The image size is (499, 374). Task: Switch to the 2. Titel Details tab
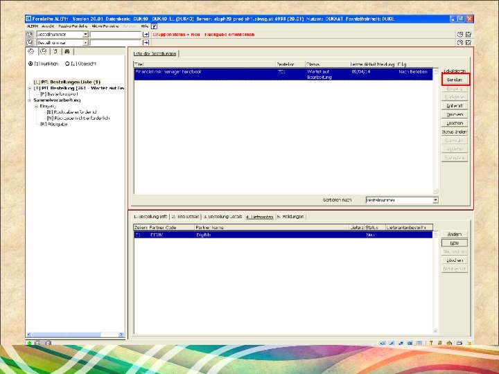coord(185,217)
